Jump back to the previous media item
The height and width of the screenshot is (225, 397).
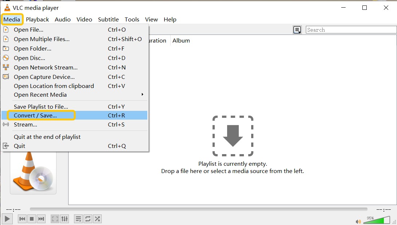22,219
